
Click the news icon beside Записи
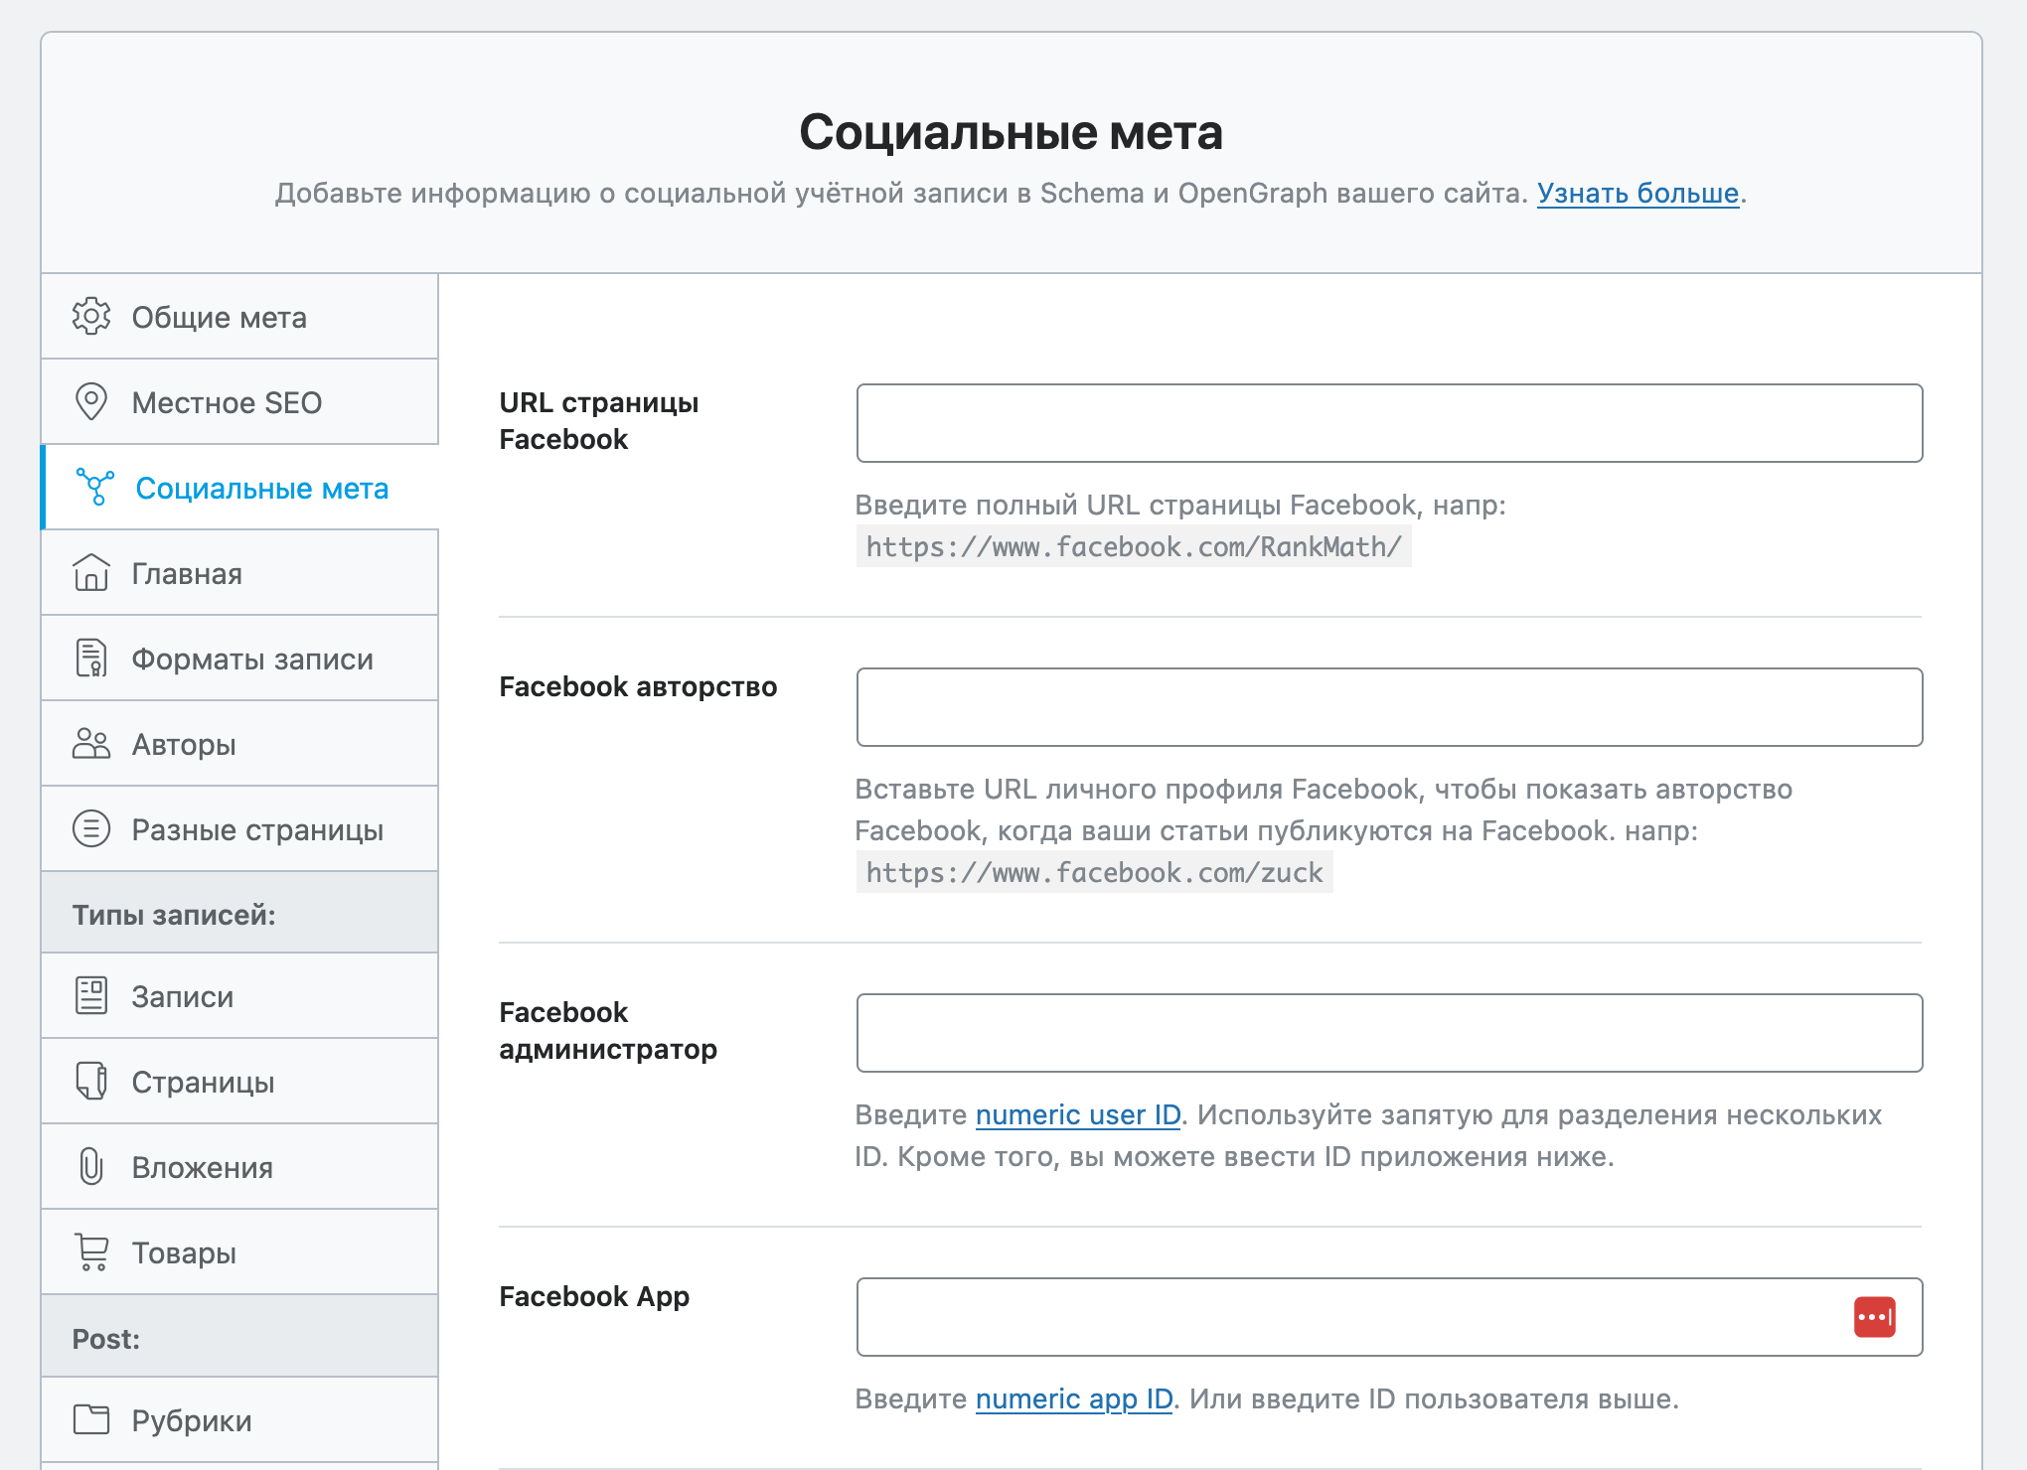click(x=91, y=995)
